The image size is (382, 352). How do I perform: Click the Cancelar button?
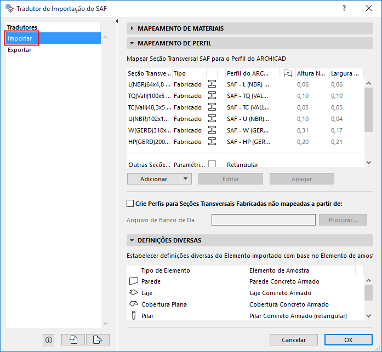tap(294, 339)
